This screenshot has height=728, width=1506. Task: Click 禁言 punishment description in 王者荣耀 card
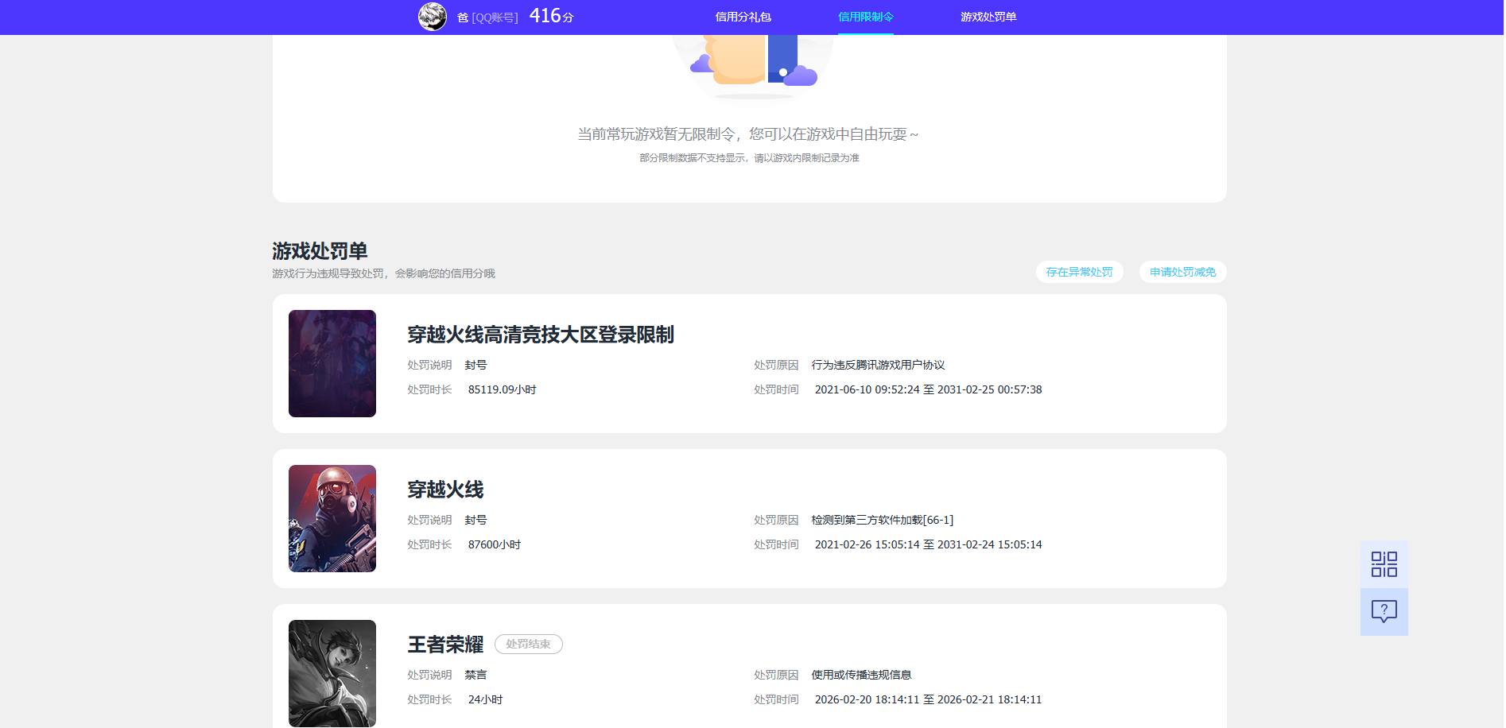pos(475,675)
